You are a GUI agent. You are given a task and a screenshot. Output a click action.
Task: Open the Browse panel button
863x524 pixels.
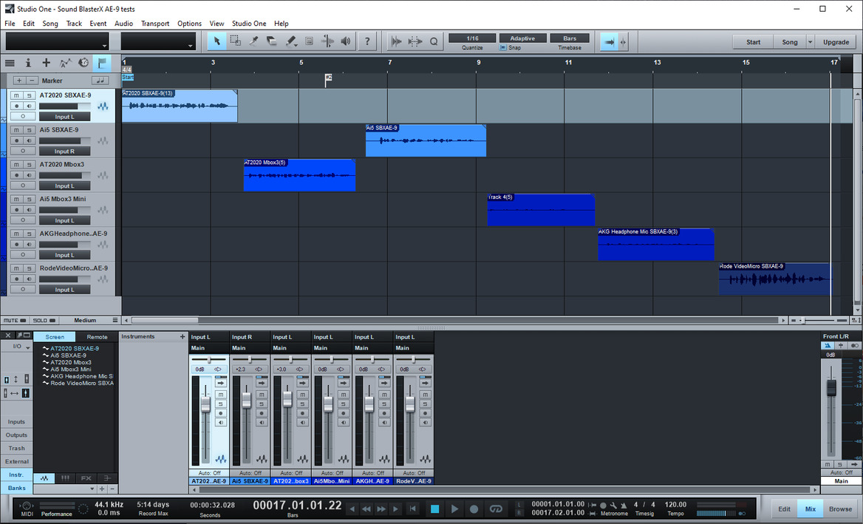[840, 508]
